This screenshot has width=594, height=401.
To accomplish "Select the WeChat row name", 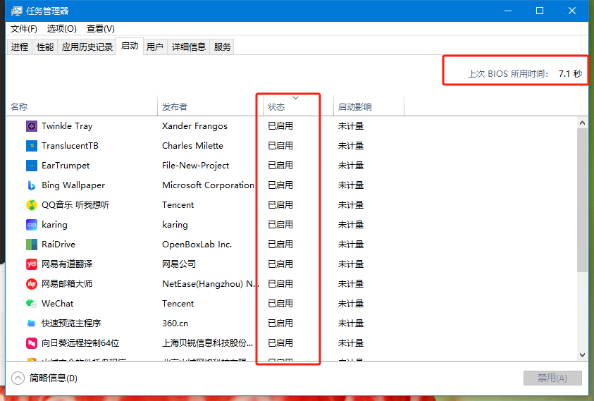I will [57, 303].
